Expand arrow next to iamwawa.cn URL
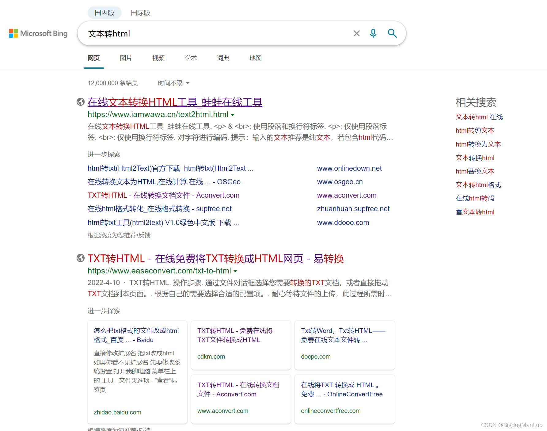This screenshot has width=547, height=431. (x=233, y=115)
